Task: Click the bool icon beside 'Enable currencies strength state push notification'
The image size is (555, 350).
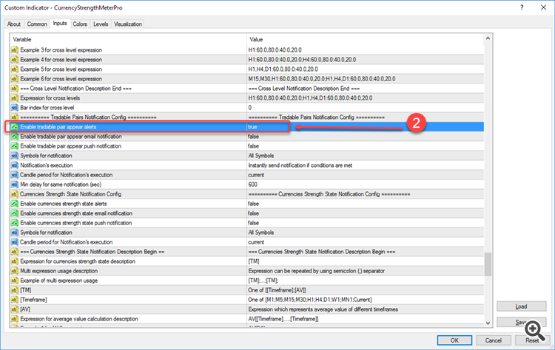Action: tap(14, 223)
